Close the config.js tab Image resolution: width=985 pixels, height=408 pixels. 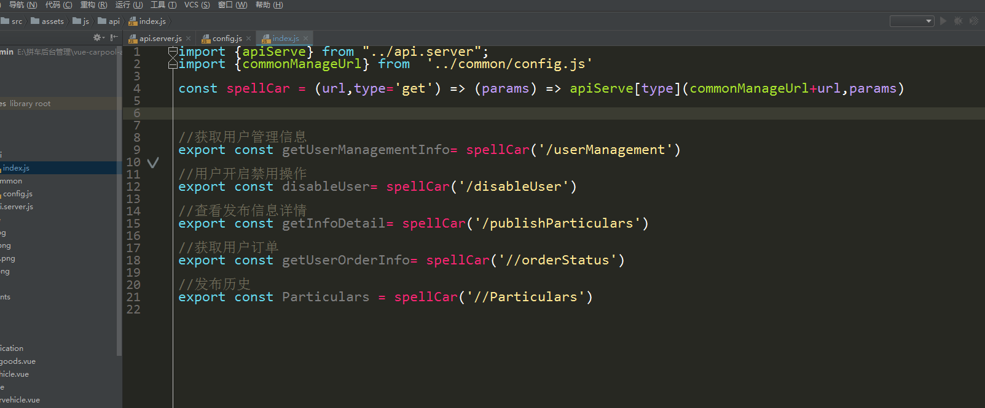tap(248, 39)
